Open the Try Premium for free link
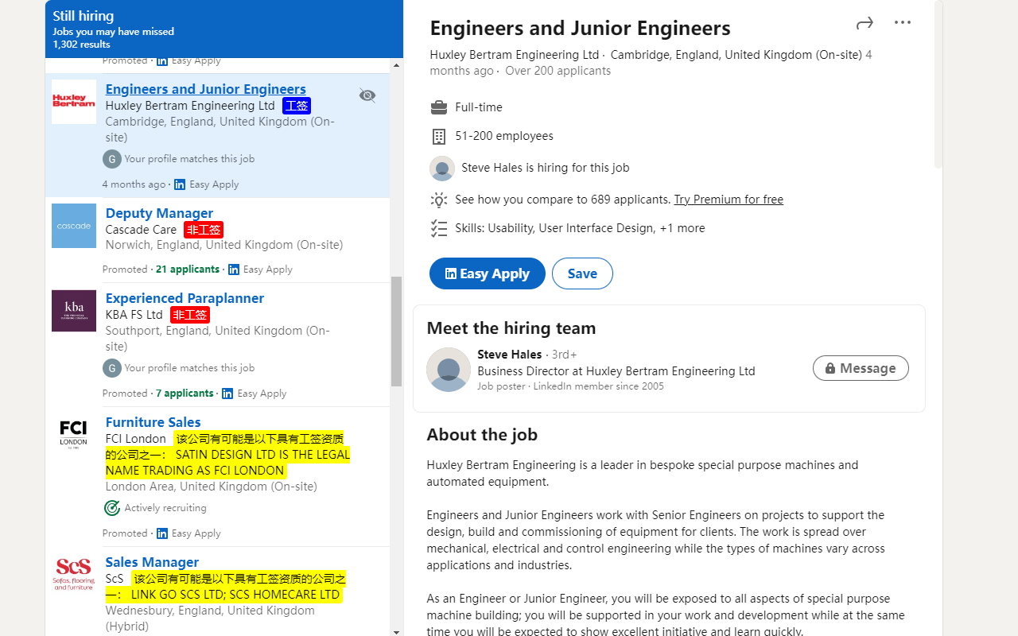 (x=728, y=199)
